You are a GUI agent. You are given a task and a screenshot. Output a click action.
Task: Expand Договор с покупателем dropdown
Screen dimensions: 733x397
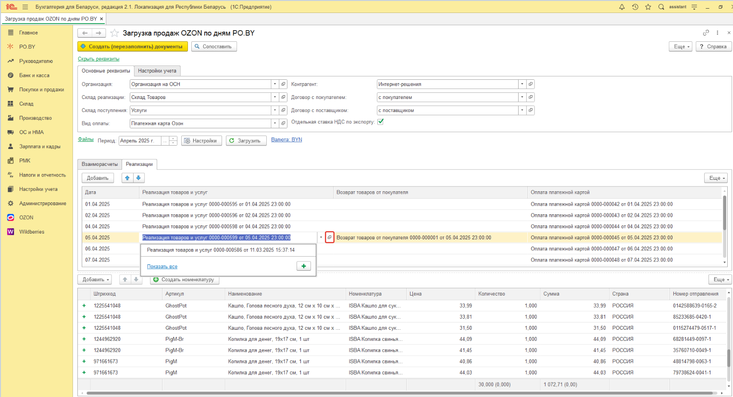coord(522,97)
